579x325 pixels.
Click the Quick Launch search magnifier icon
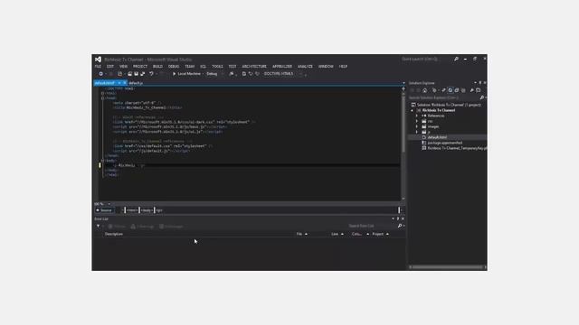[x=456, y=59]
